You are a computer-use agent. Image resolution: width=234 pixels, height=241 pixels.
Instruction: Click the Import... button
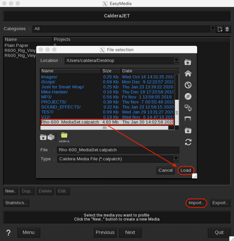196,203
